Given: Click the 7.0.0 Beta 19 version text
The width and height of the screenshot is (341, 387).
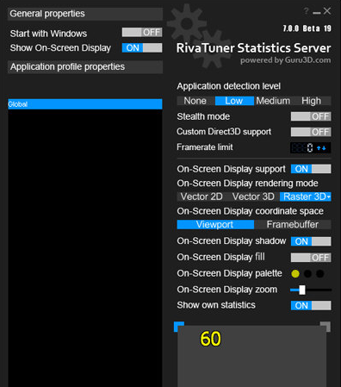Looking at the screenshot, I should (307, 28).
